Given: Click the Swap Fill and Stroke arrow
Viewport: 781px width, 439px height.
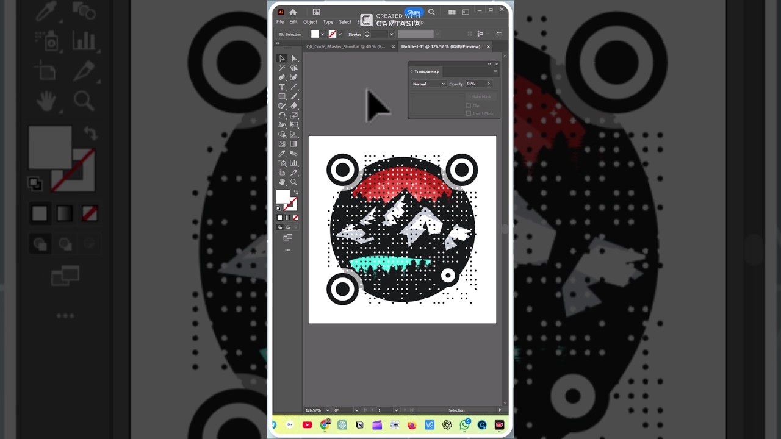Looking at the screenshot, I should (x=296, y=193).
